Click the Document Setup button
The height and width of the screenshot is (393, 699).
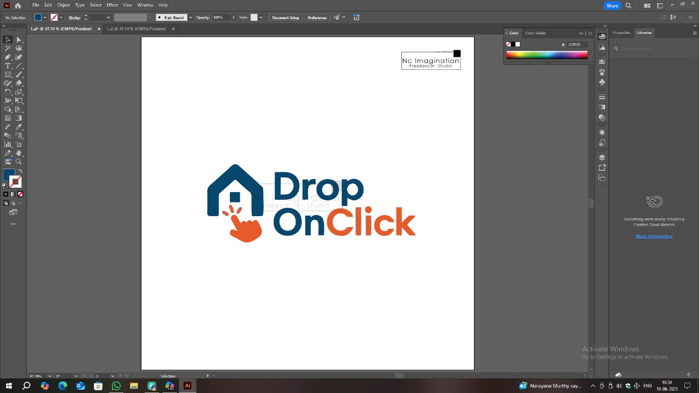click(x=286, y=17)
